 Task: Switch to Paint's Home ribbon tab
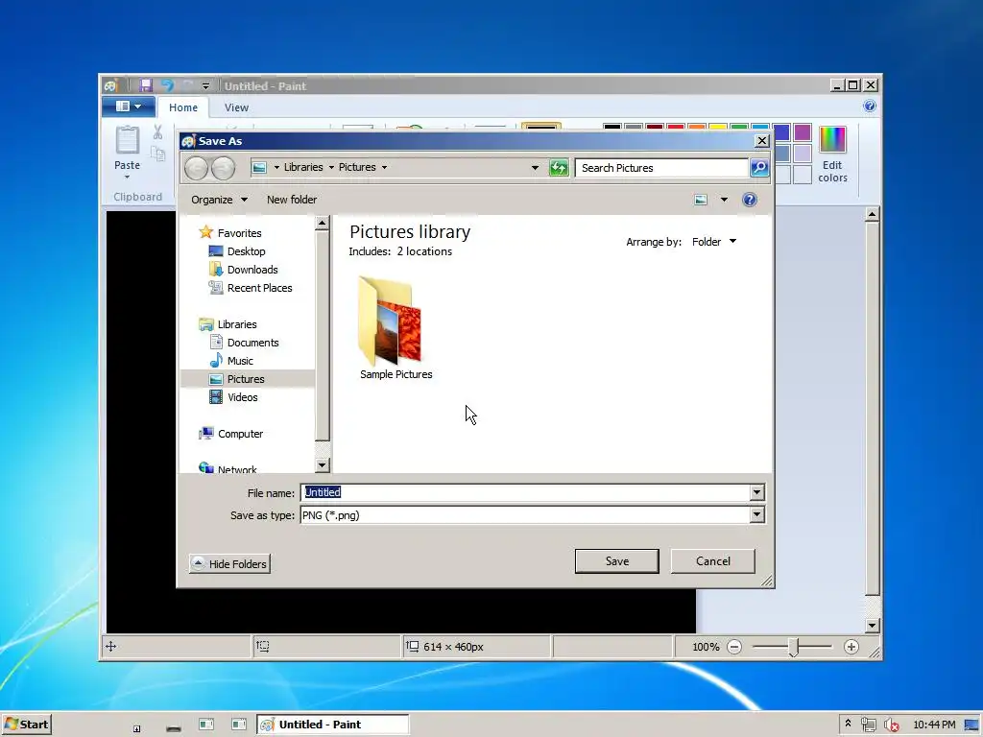(x=183, y=107)
